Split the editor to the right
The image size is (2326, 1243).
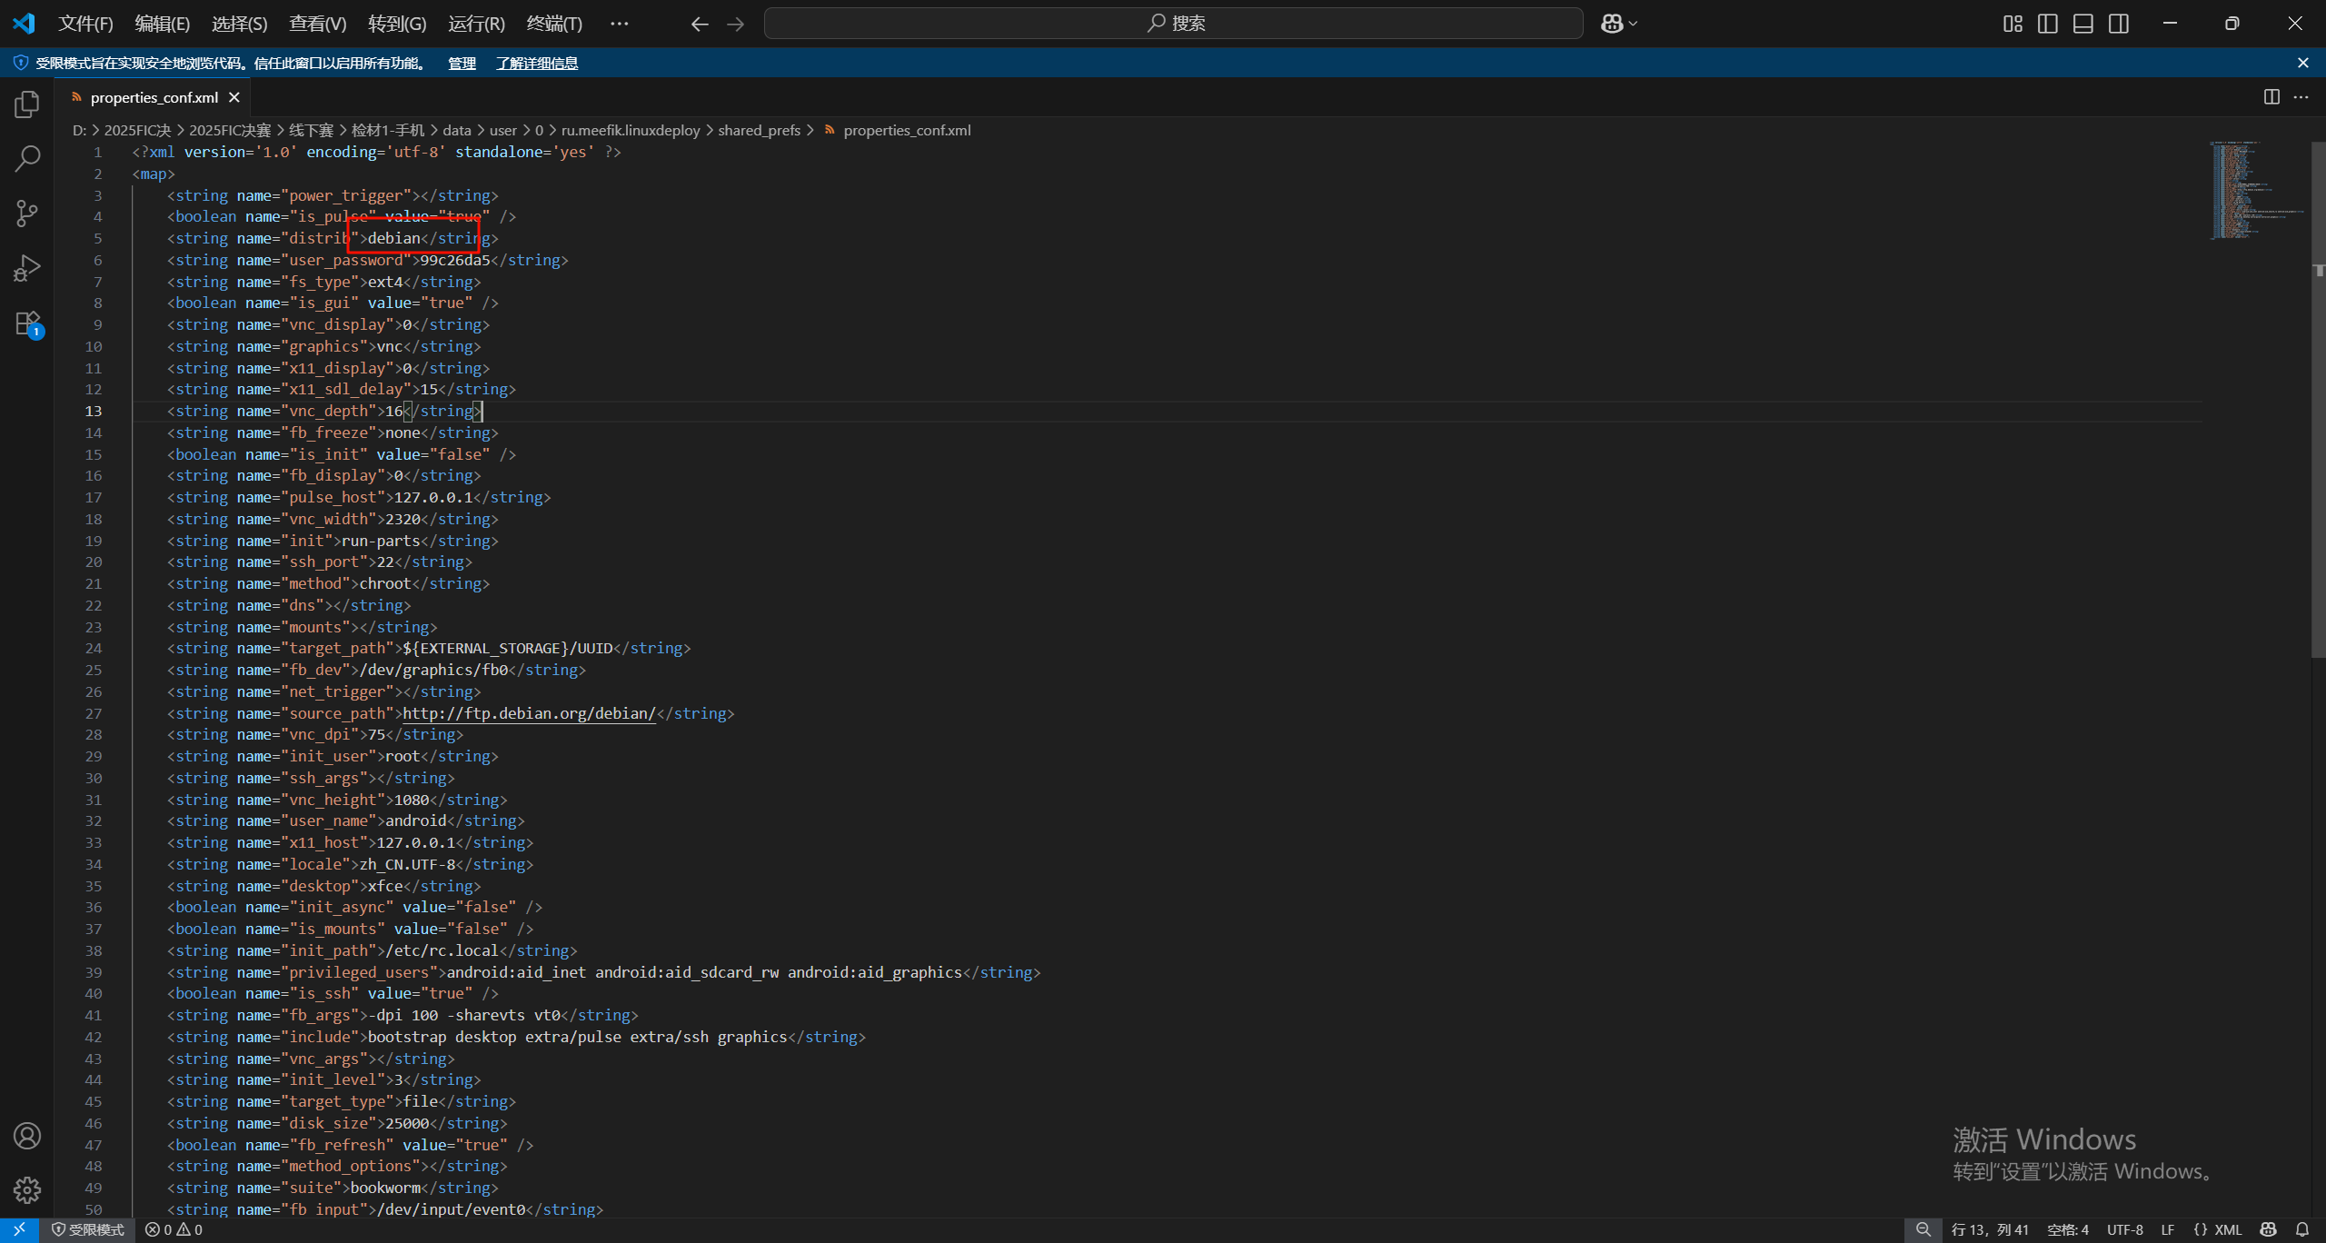pyautogui.click(x=2271, y=97)
